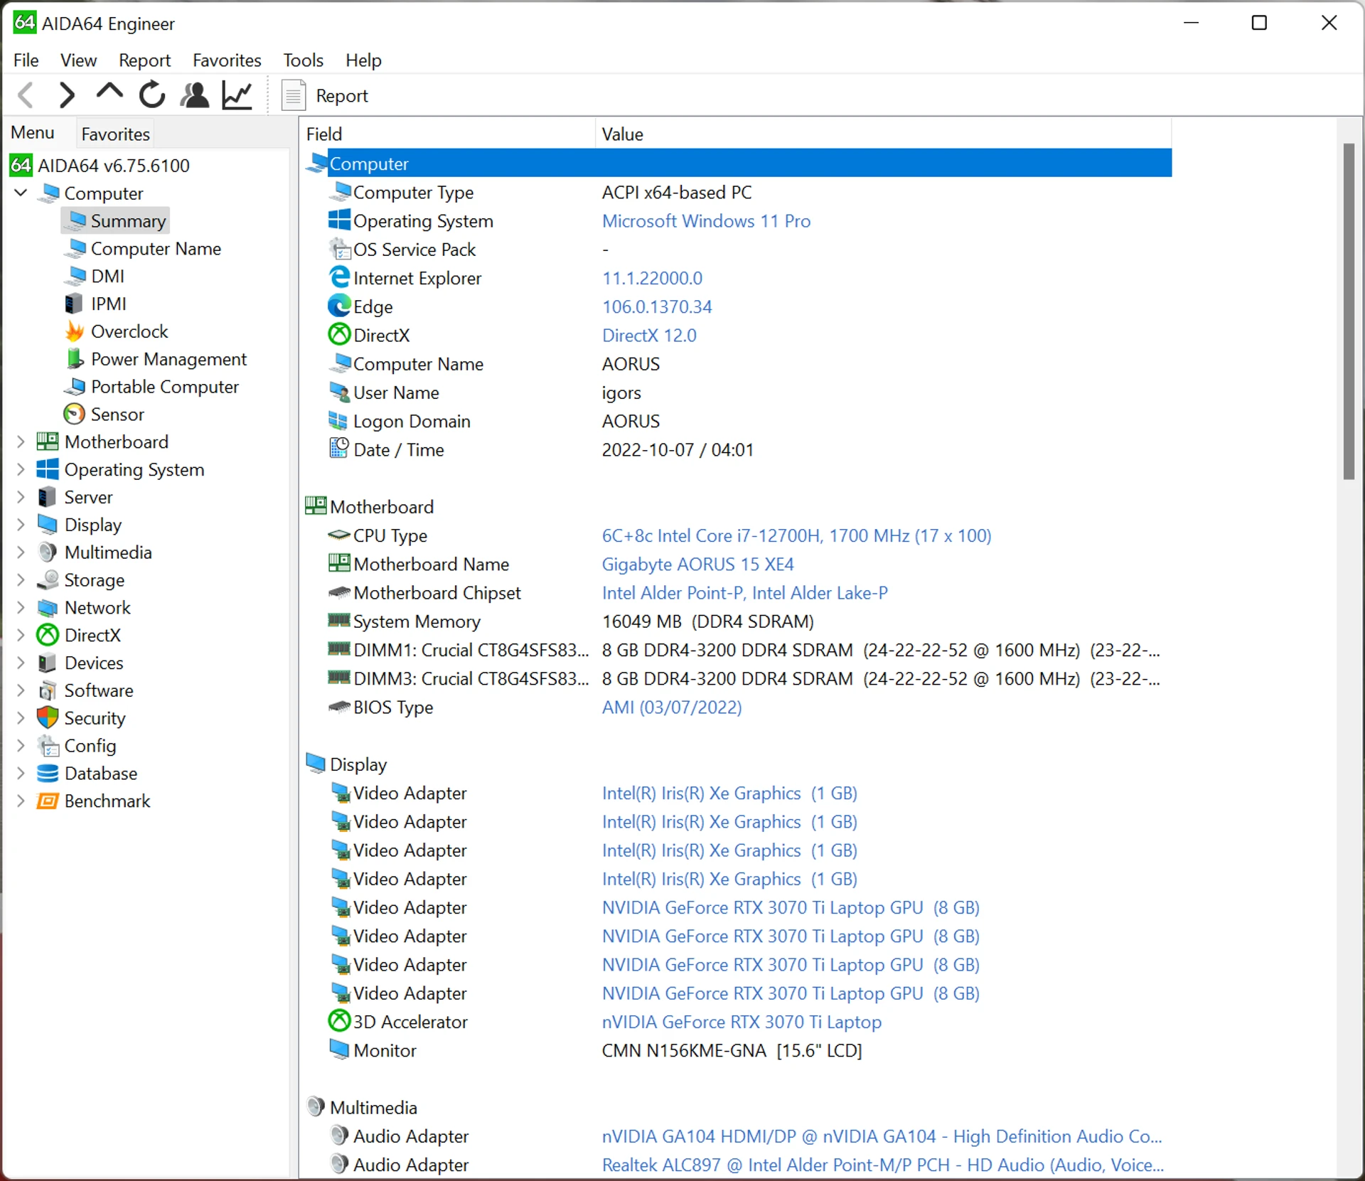Expand the Server tree node
Image resolution: width=1365 pixels, height=1181 pixels.
[x=21, y=497]
